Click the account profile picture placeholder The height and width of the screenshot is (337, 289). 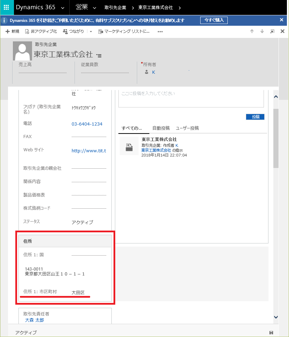(22, 51)
